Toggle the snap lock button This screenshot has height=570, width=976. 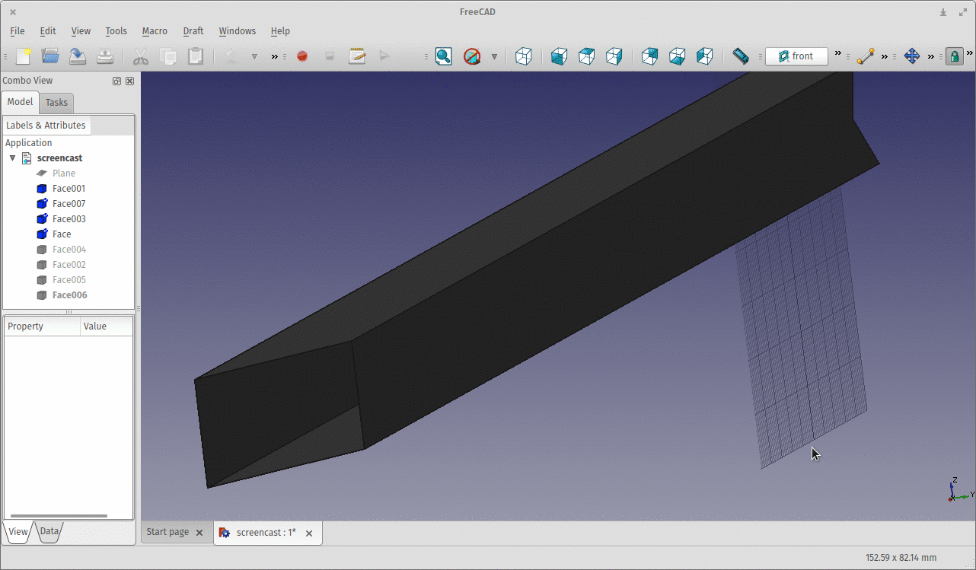coord(954,56)
